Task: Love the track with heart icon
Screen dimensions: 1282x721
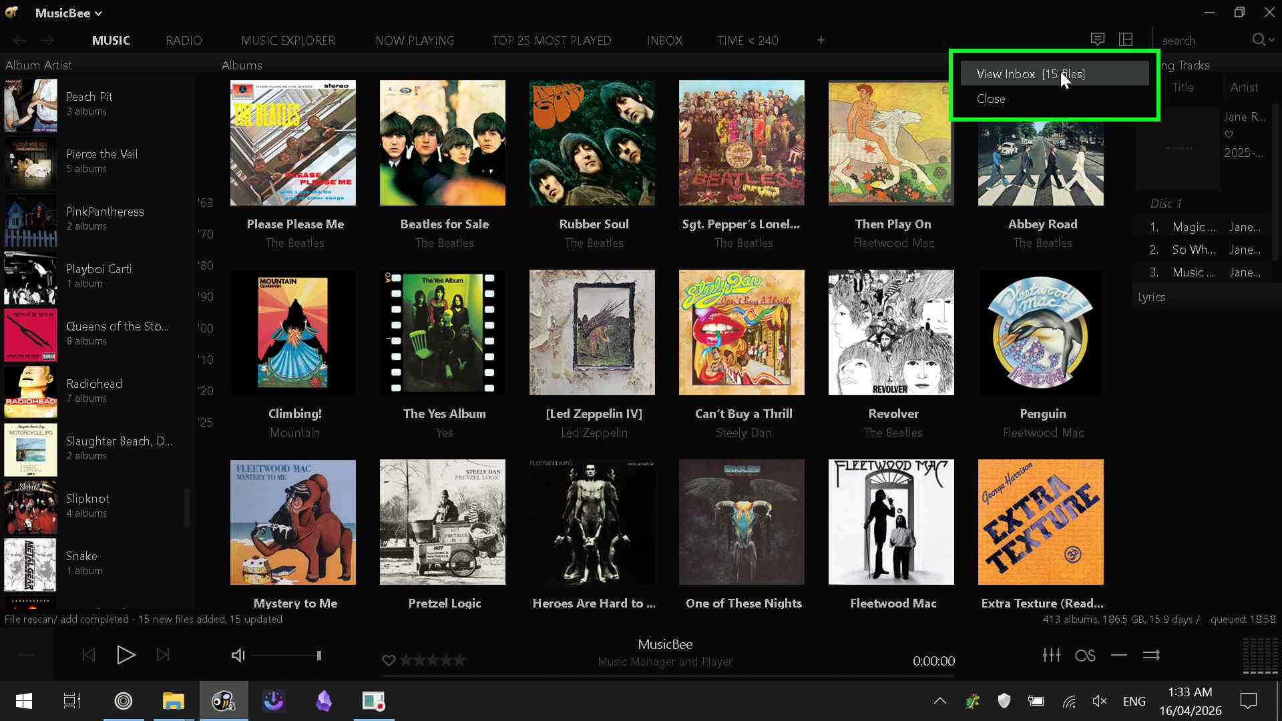Action: (x=389, y=661)
